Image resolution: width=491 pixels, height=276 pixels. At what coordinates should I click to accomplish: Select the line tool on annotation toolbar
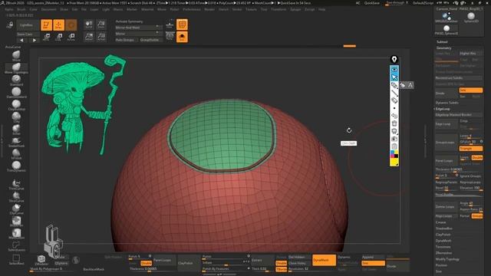[394, 93]
